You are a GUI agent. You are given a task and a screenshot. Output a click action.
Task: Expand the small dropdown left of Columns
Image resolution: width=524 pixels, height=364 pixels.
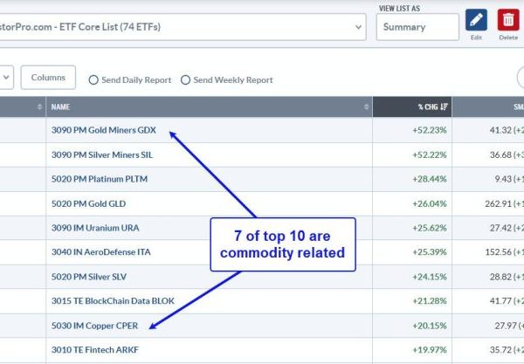[5, 78]
